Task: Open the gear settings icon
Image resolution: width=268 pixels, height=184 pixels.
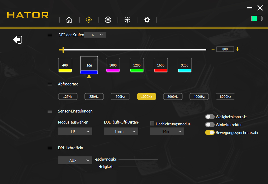Action: [147, 20]
